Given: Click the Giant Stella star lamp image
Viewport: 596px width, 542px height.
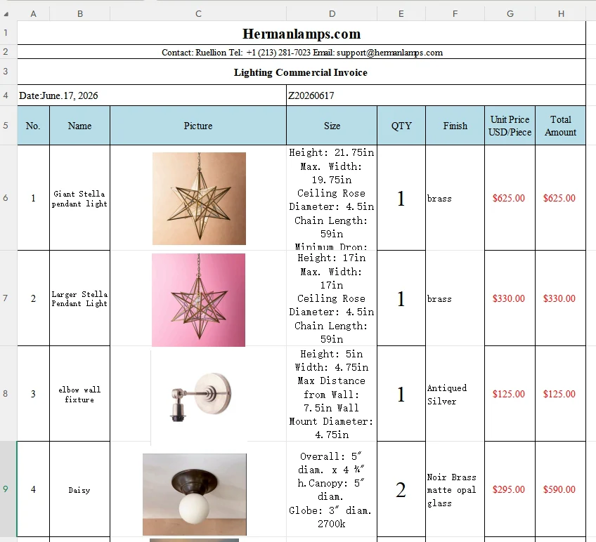Looking at the screenshot, I should [x=199, y=199].
